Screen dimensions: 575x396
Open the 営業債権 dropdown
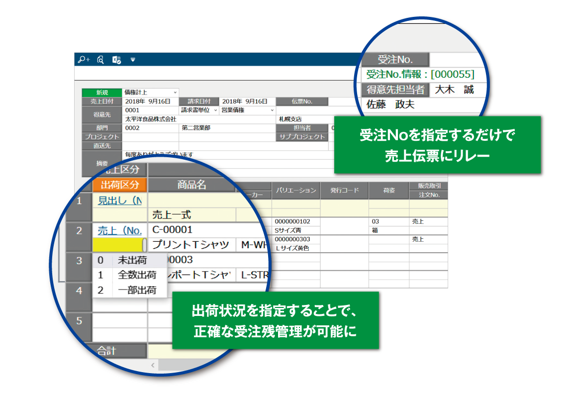point(272,110)
